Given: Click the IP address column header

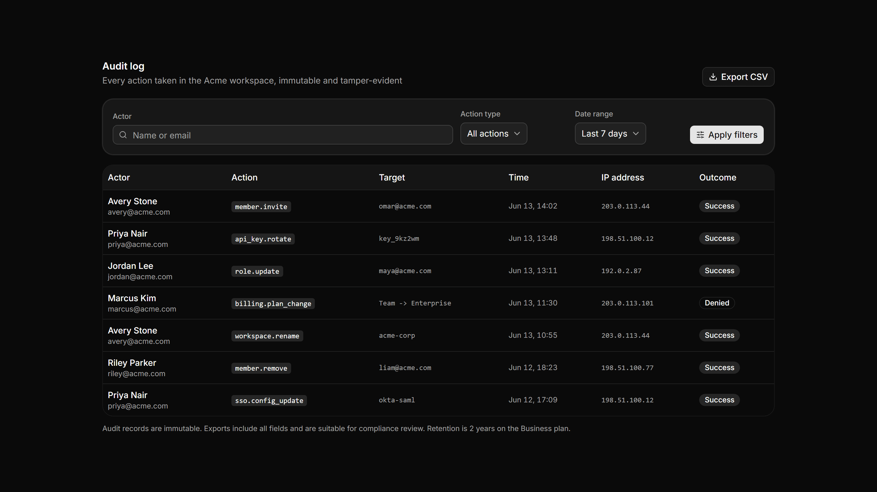Looking at the screenshot, I should (622, 177).
